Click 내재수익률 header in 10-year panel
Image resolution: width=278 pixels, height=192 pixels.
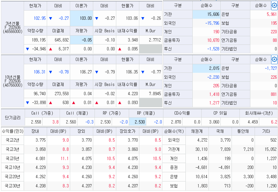[x=127, y=85]
